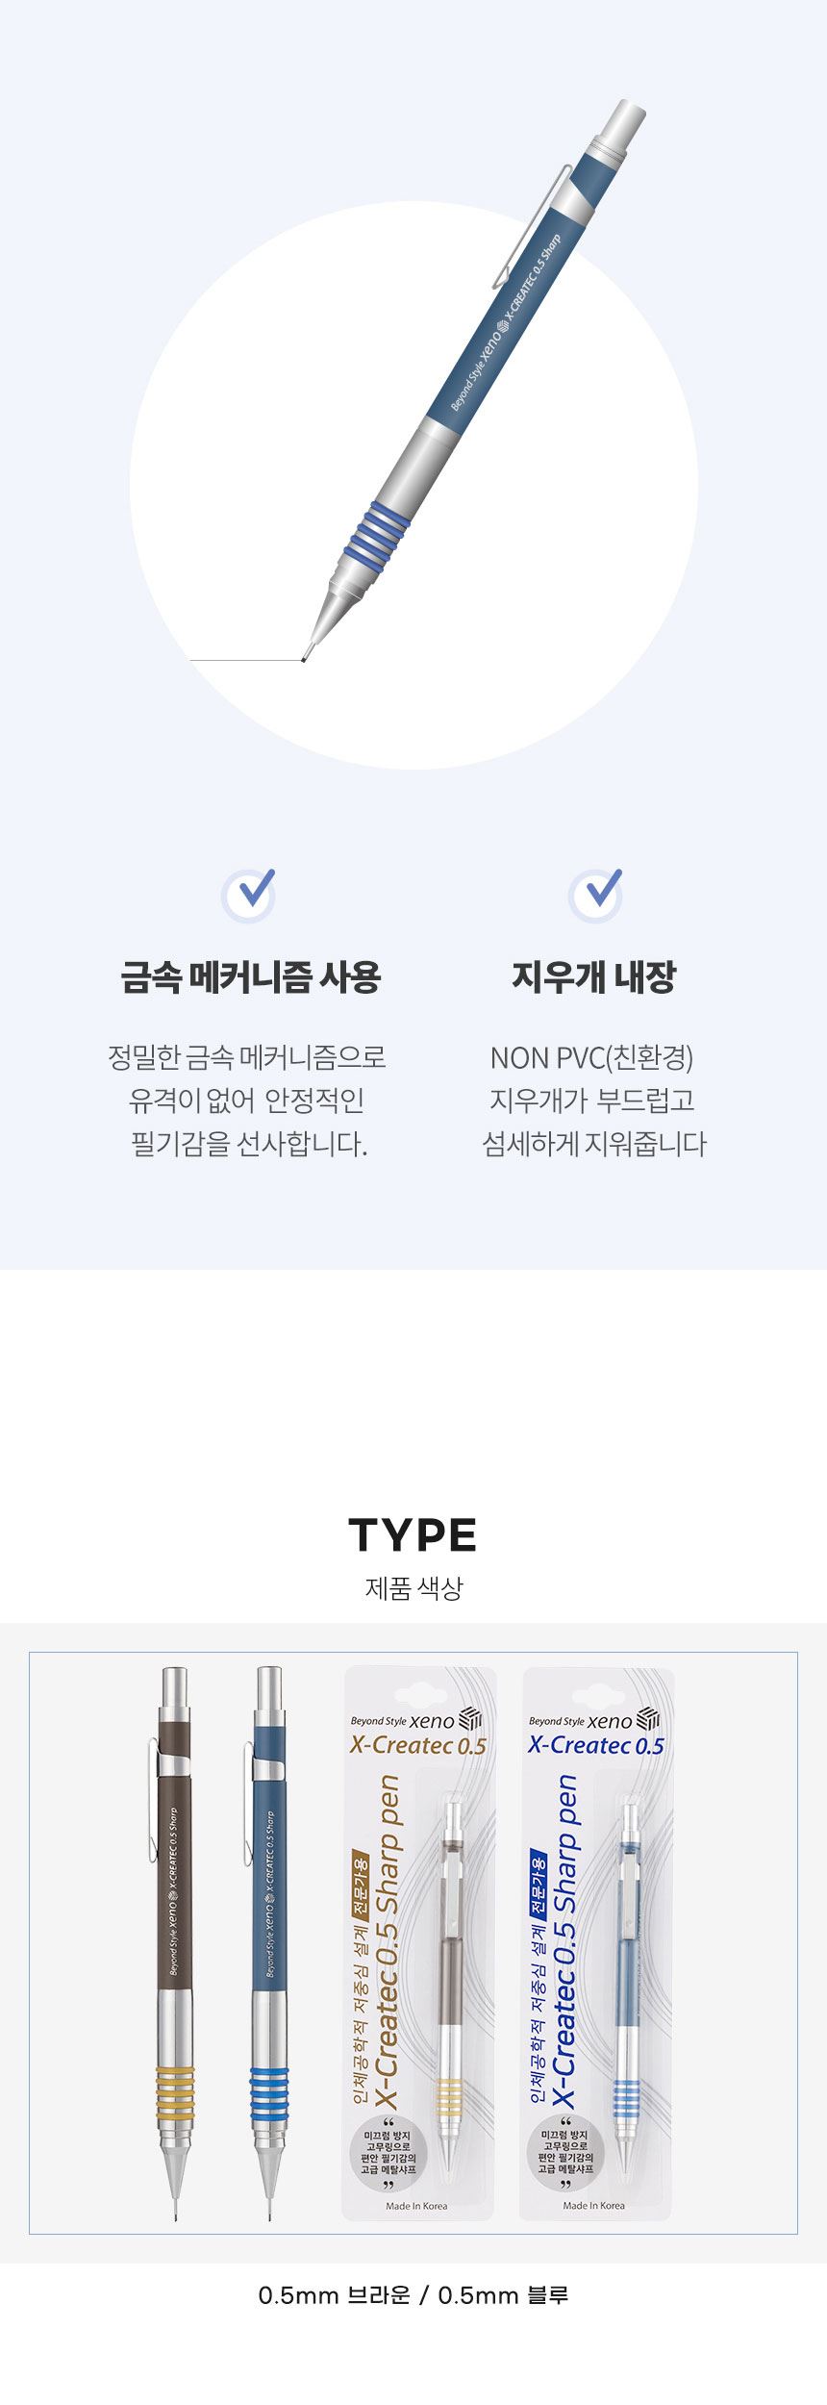
Task: Click the 0.5mm 브라운 / 0.5mm 블루 caption
Action: pos(413,2295)
